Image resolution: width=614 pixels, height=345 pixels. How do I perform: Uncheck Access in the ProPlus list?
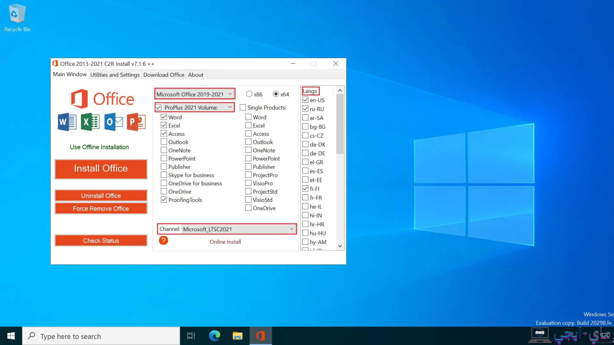(164, 134)
